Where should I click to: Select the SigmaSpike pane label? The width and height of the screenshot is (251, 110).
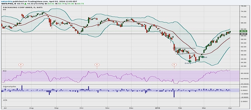(x=9, y=87)
